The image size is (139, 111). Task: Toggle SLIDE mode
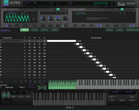[28, 97]
